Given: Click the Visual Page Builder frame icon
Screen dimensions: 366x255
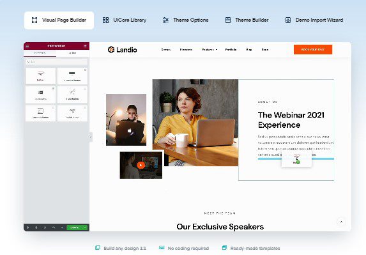Looking at the screenshot, I should 34,20.
